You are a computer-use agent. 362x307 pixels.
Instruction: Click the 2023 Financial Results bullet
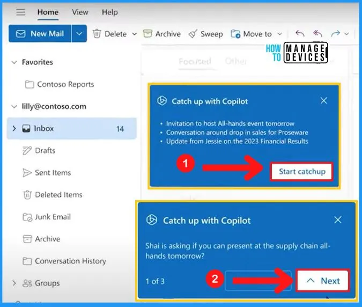[x=237, y=141]
